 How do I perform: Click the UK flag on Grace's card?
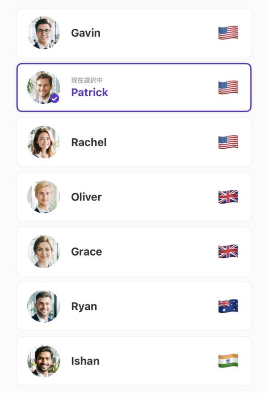click(x=228, y=251)
